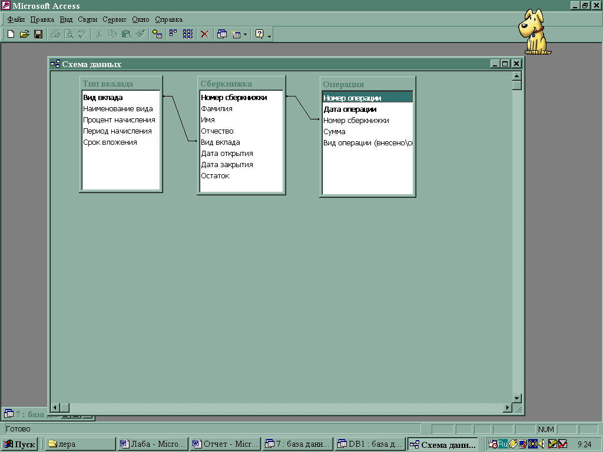Click the red X Delete icon in toolbar

[205, 34]
